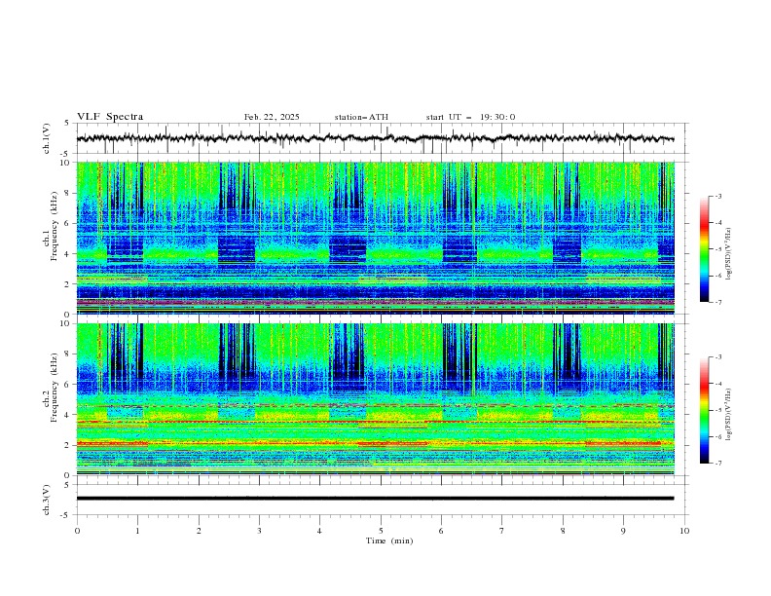This screenshot has height=596, width=771.
Task: Click the "ch.3(V)" axis label
Action: click(x=47, y=500)
